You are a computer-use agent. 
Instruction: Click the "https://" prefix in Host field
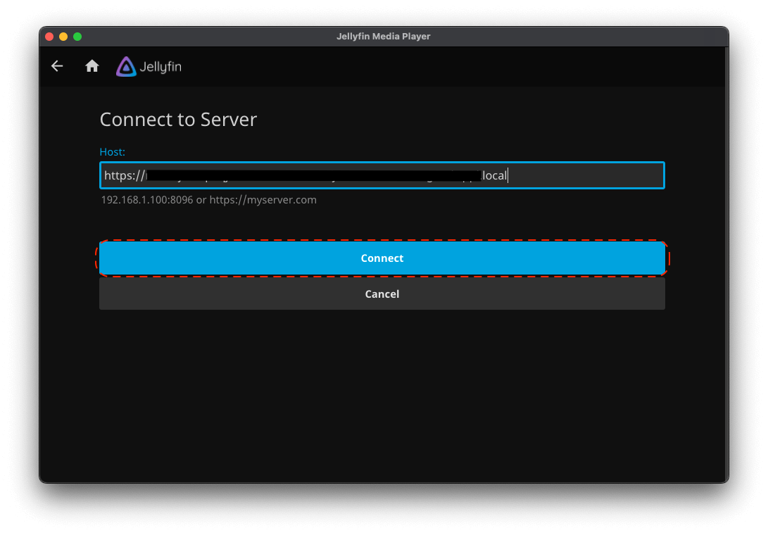point(124,176)
